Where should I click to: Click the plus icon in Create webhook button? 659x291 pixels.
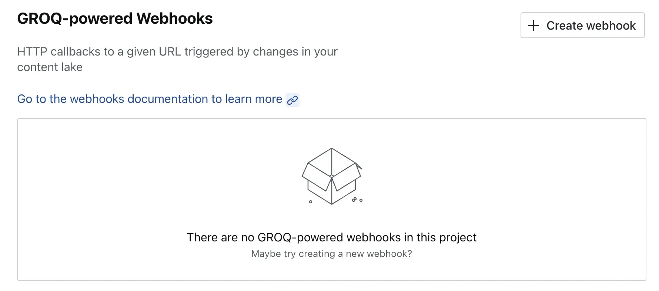tap(533, 25)
